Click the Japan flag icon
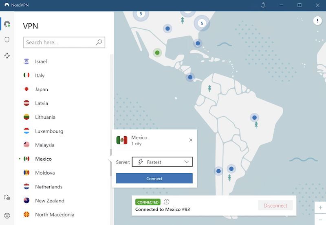Viewport: 326px width, 225px height. point(26,89)
